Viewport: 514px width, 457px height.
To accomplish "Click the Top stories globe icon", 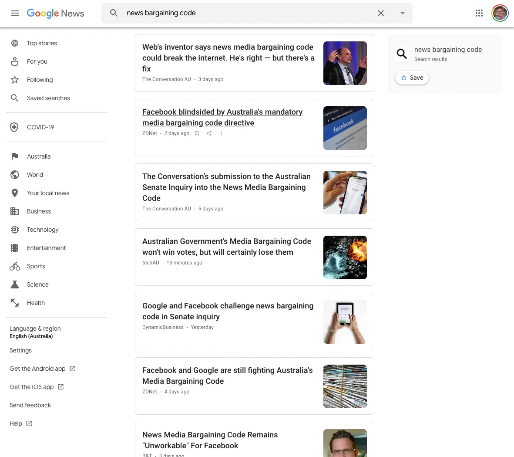I will [15, 43].
